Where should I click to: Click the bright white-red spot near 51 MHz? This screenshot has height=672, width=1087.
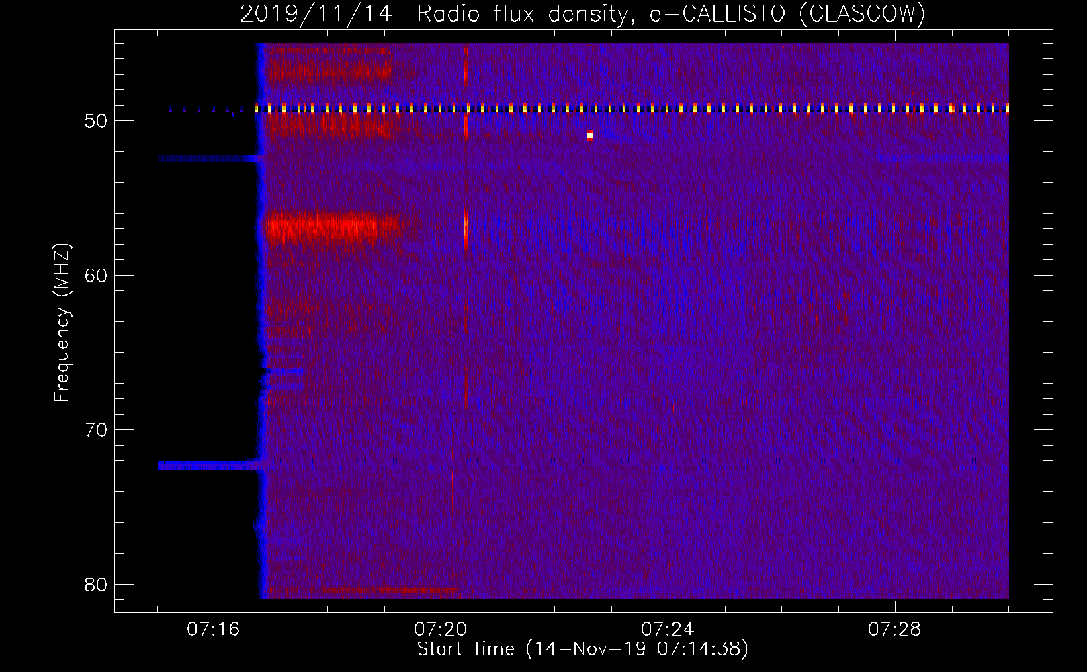590,136
